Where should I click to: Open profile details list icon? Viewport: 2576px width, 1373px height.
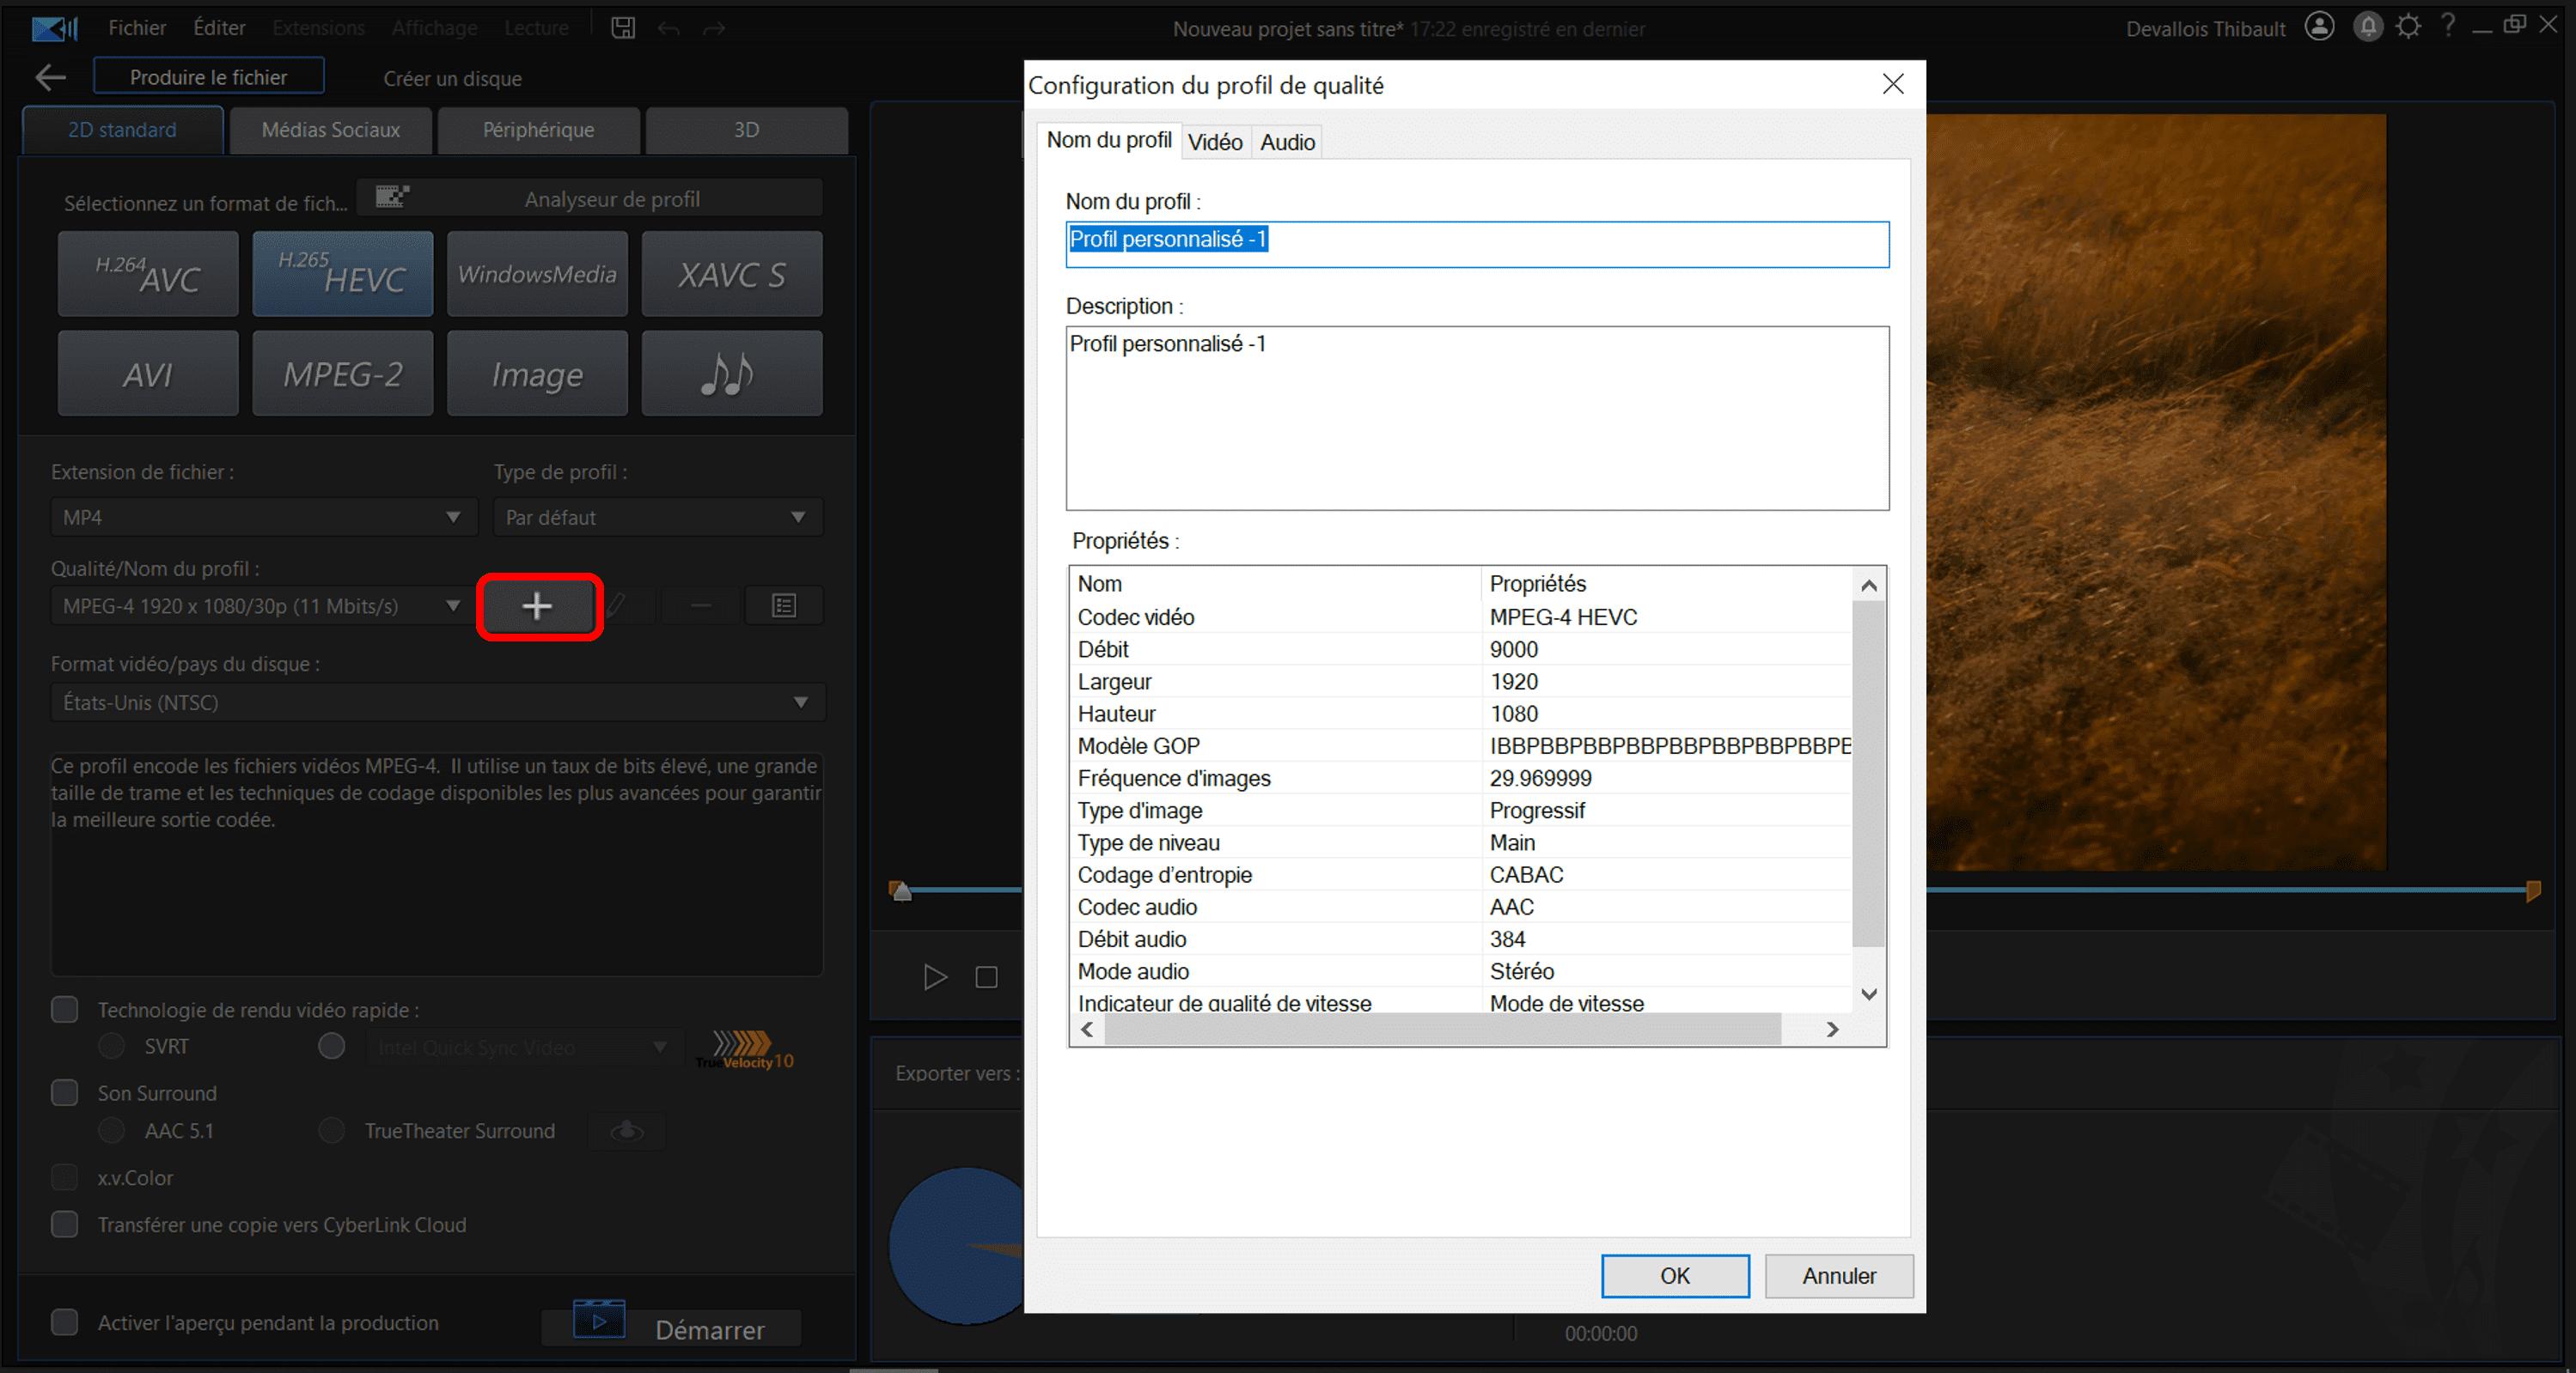pos(784,605)
